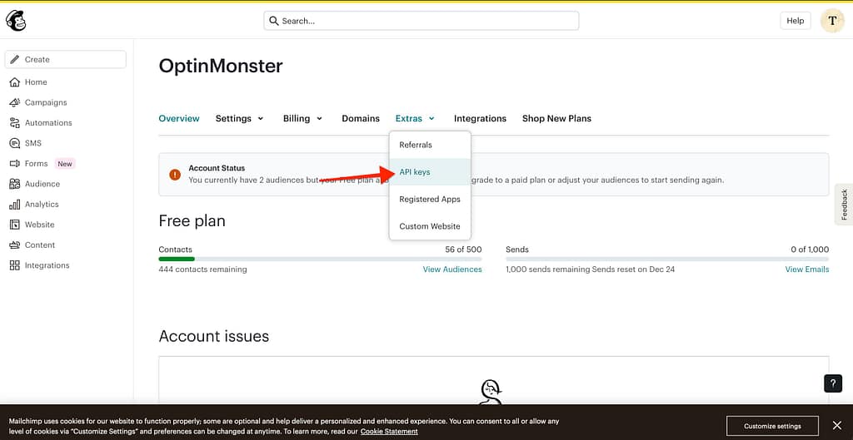Click the Mailchimp monkey logo
The image size is (853, 440).
tap(16, 21)
